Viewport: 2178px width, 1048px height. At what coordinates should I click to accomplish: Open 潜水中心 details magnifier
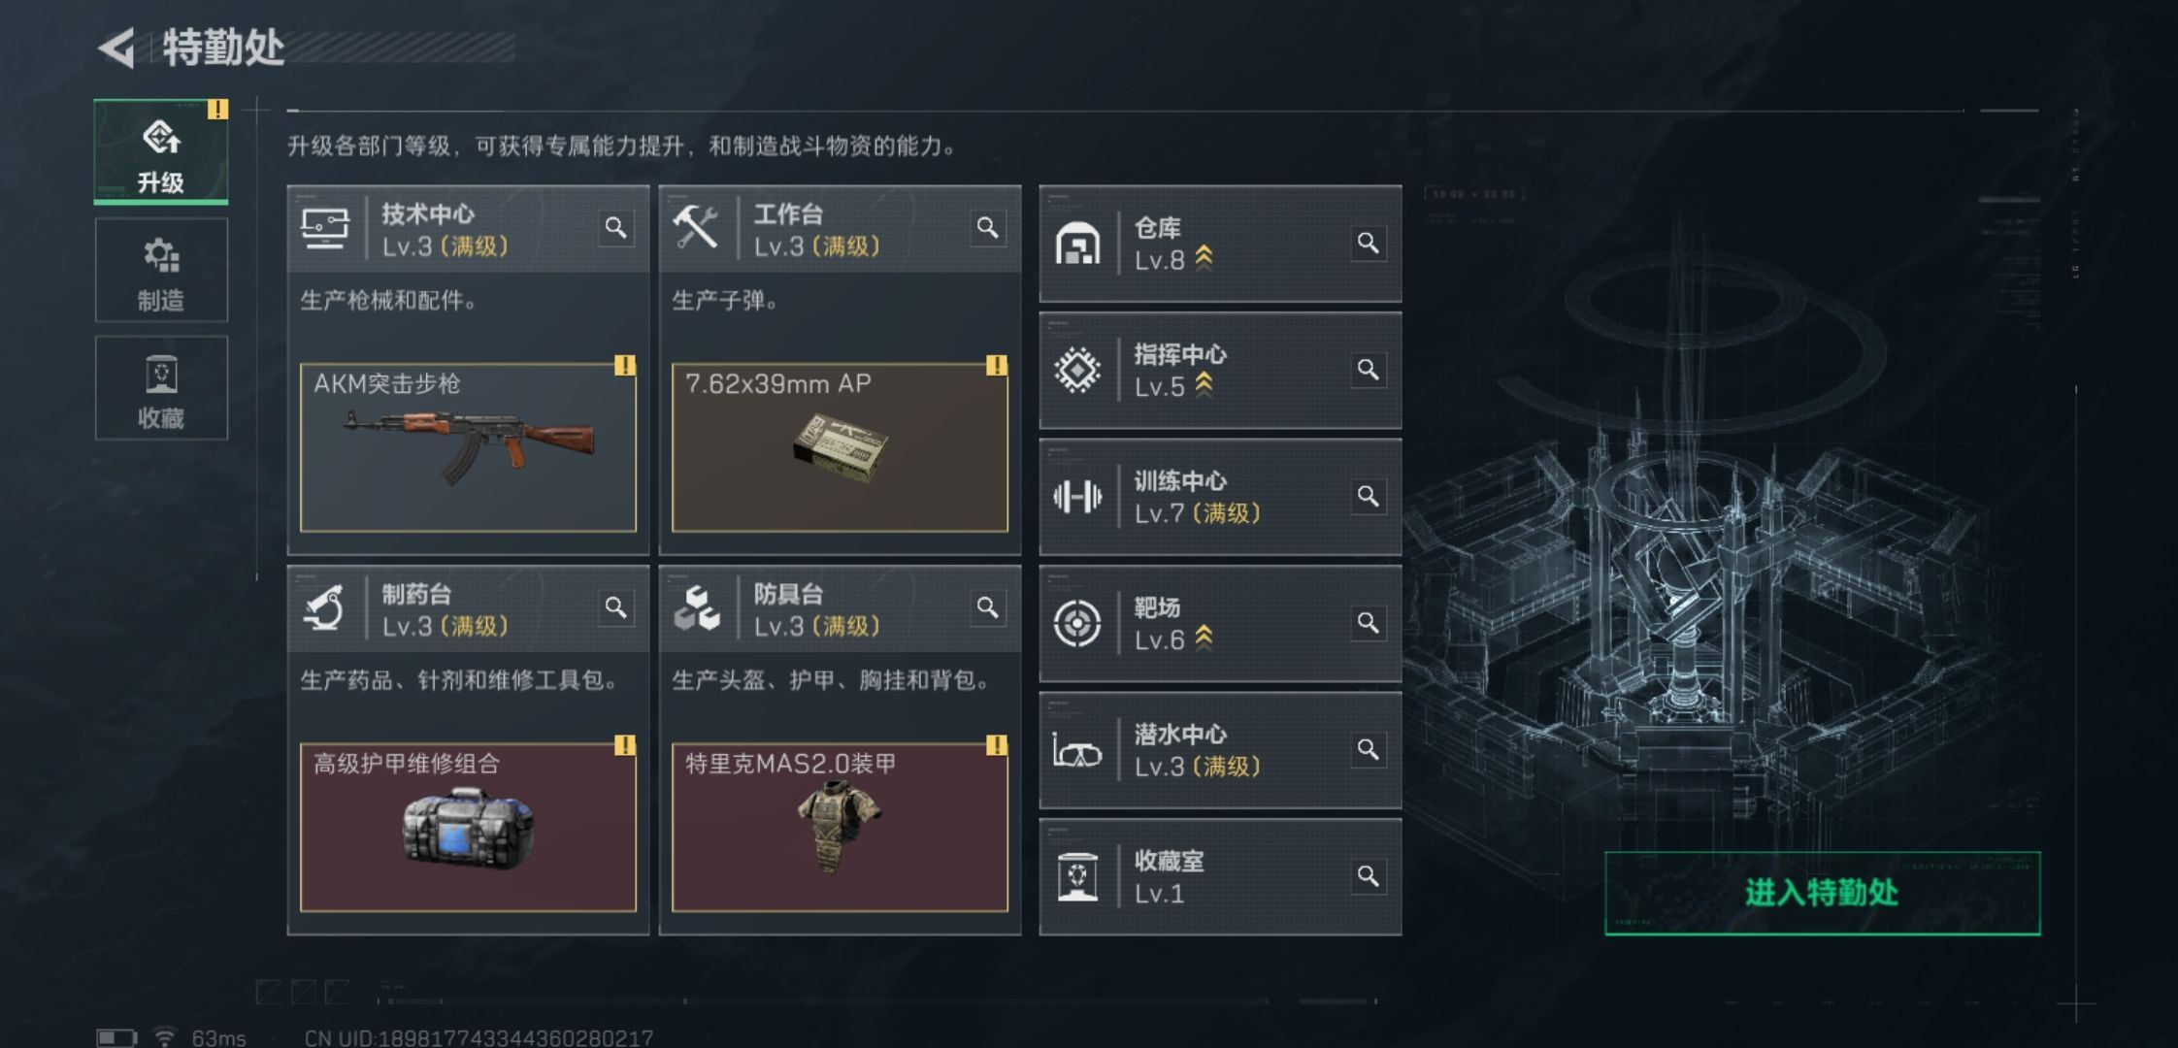(1368, 750)
